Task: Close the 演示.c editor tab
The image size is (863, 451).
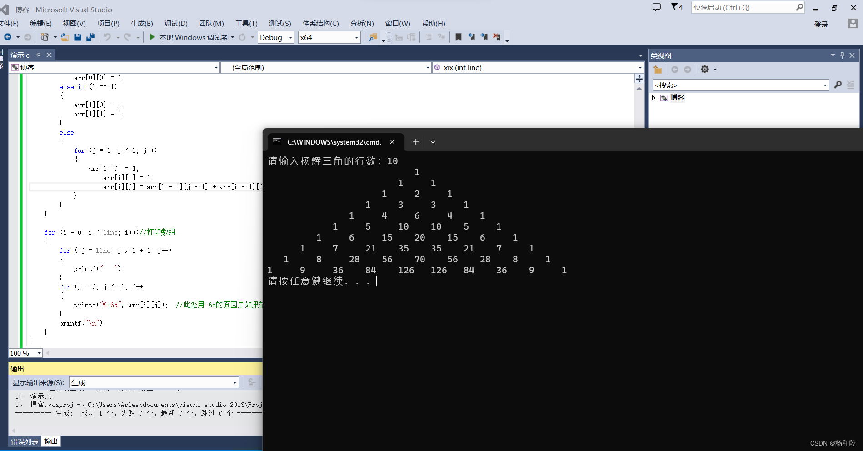Action: tap(49, 55)
